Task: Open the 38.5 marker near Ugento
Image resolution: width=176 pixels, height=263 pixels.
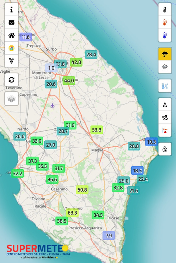Action: [x=62, y=221]
